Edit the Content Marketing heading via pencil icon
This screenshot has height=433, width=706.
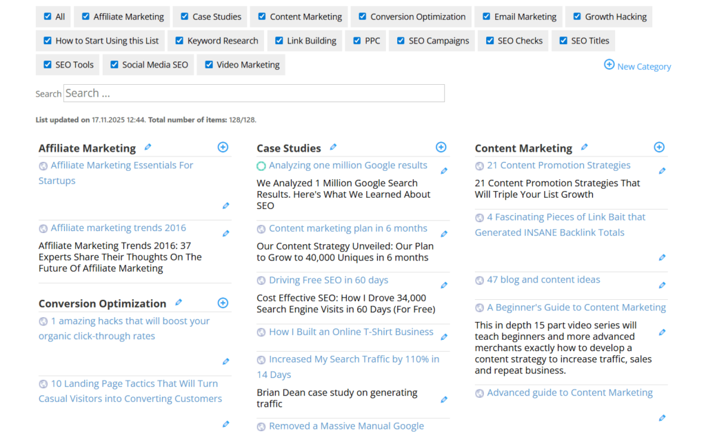(x=584, y=147)
